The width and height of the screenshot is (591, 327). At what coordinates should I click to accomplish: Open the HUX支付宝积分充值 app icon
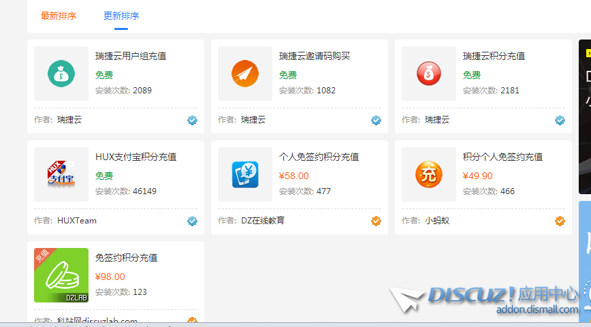61,174
